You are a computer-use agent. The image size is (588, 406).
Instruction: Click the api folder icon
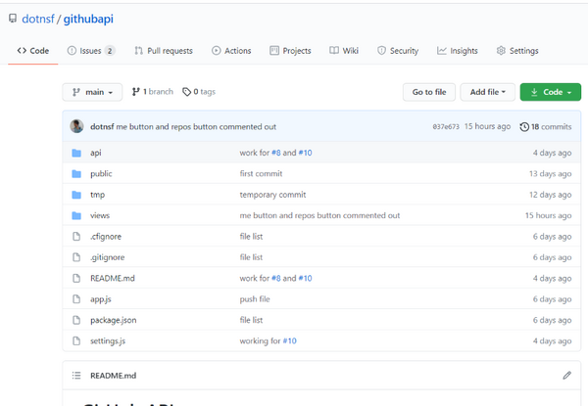tap(76, 153)
